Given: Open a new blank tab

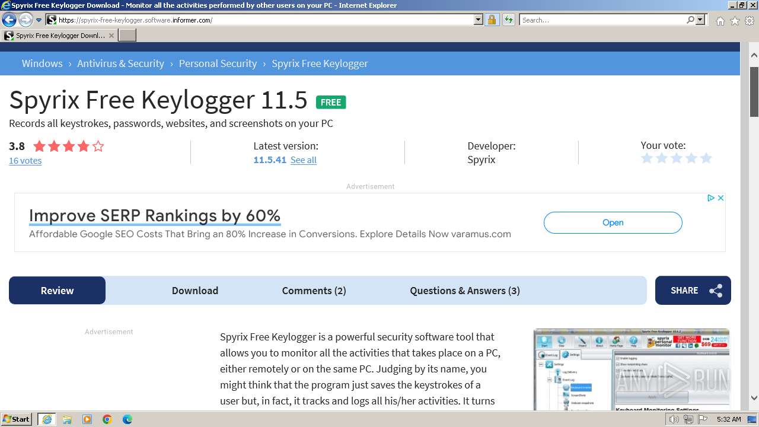Looking at the screenshot, I should [127, 36].
